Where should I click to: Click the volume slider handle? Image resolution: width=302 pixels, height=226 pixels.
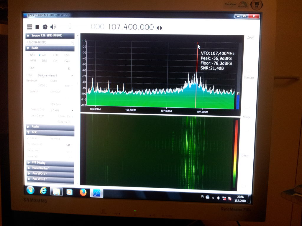(70, 26)
